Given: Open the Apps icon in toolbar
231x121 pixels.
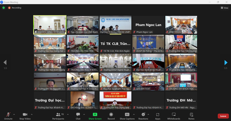Looking at the screenshot, I should [x=158, y=114].
